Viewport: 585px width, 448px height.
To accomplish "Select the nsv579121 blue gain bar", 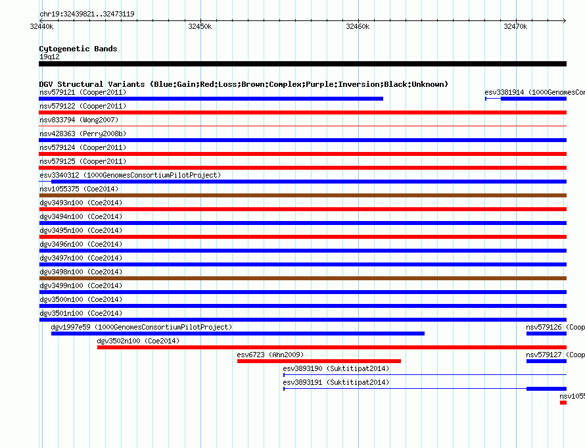I will click(211, 99).
